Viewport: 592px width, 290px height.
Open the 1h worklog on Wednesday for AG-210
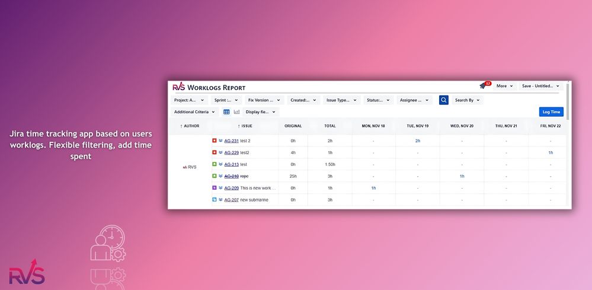coord(462,176)
